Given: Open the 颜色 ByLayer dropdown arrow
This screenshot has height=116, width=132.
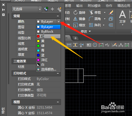Looking at the screenshot, I should tap(59, 22).
